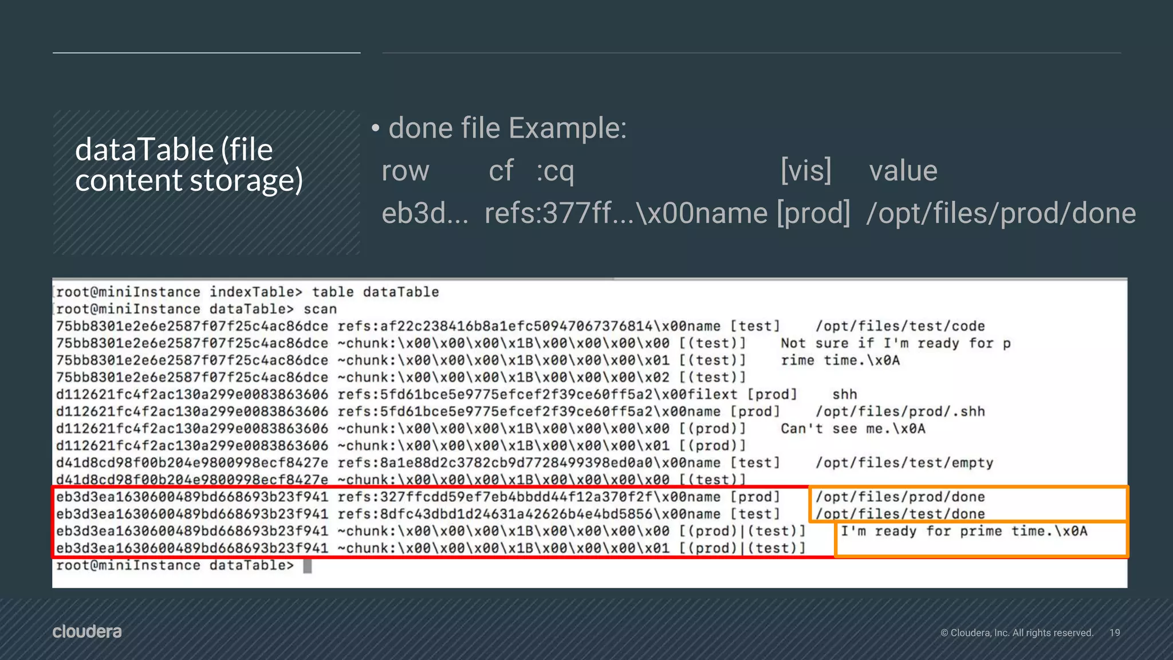Click the terminal value "/opt/files/test/code"
Screen dimensions: 1173x660
coord(900,327)
